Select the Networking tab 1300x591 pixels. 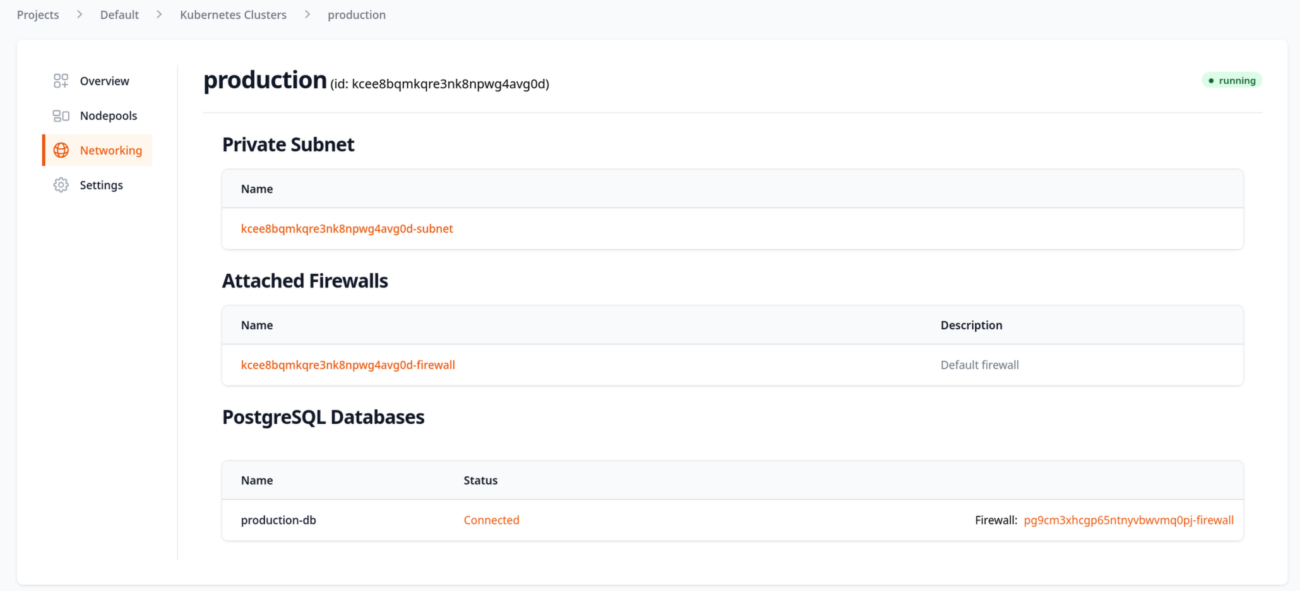pos(97,150)
